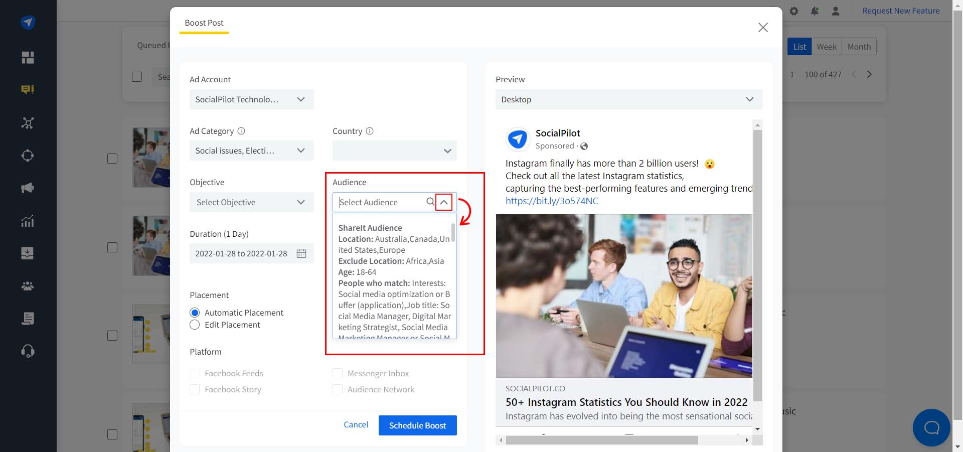
Task: Switch to the Boost Post tab
Action: point(204,23)
